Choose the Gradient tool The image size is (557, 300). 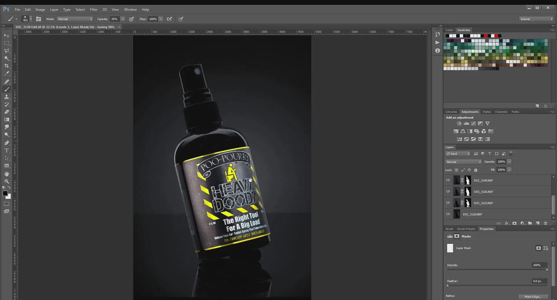[6, 119]
